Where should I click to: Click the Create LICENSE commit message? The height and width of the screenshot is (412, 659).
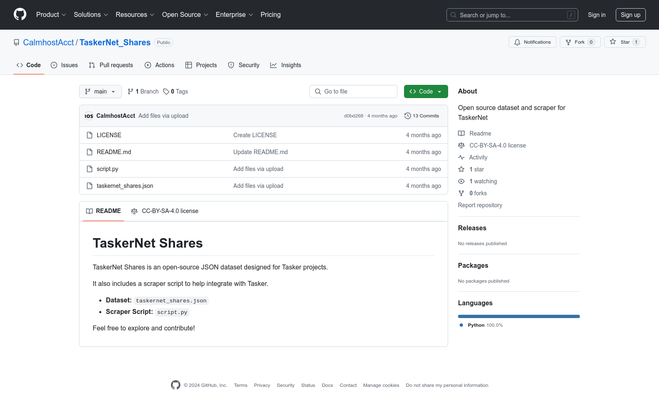click(x=255, y=135)
